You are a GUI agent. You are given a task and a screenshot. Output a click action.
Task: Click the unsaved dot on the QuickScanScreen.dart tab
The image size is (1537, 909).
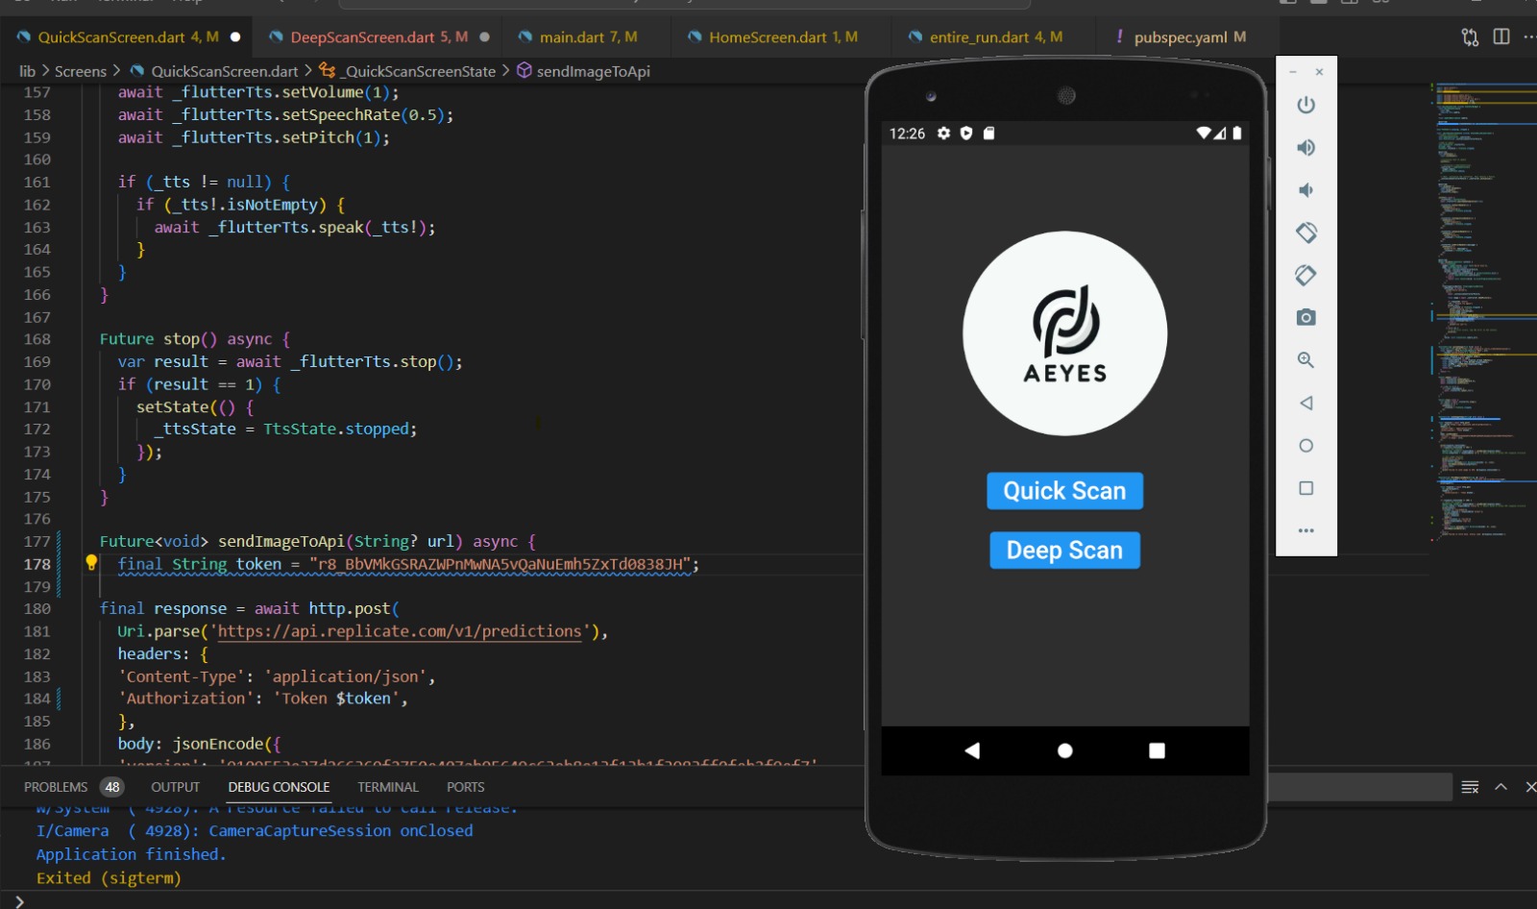click(235, 37)
